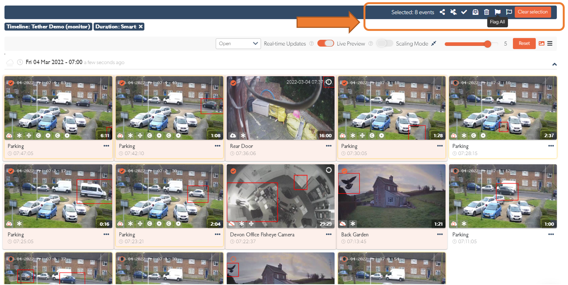
Task: Open the event status dropdown showing Open
Action: [x=238, y=44]
